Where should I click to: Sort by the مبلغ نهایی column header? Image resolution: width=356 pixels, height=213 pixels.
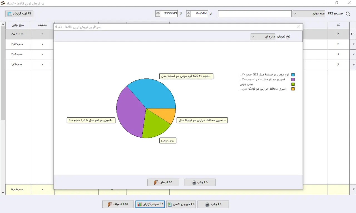coord(18,25)
